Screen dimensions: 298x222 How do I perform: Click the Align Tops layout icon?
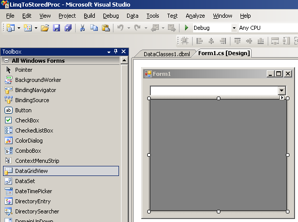(237, 41)
